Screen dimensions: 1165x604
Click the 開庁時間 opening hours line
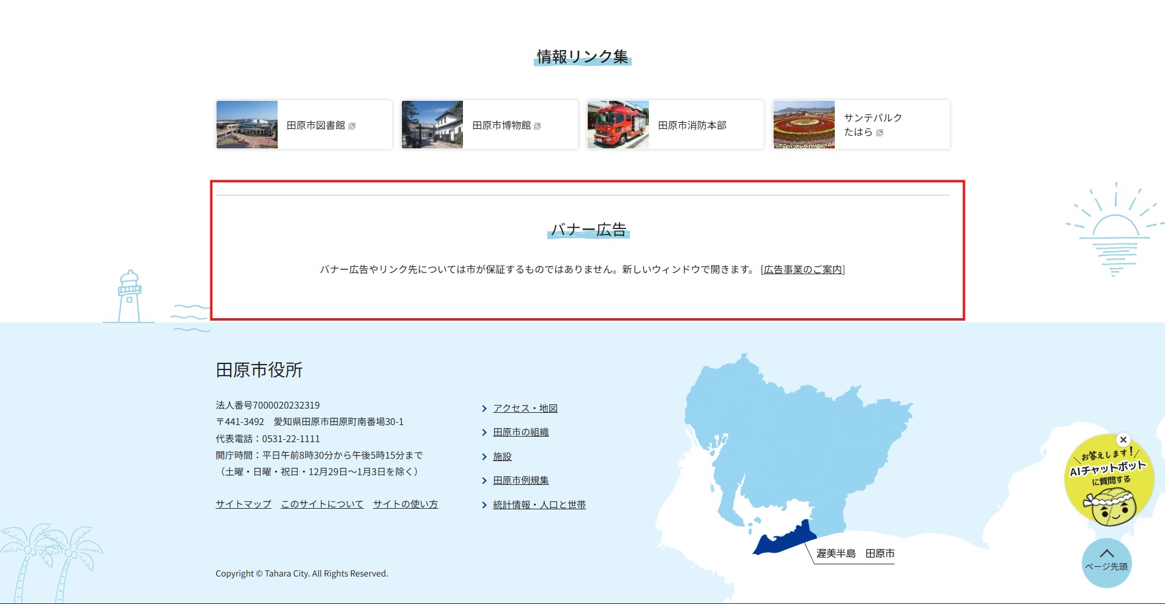319,455
